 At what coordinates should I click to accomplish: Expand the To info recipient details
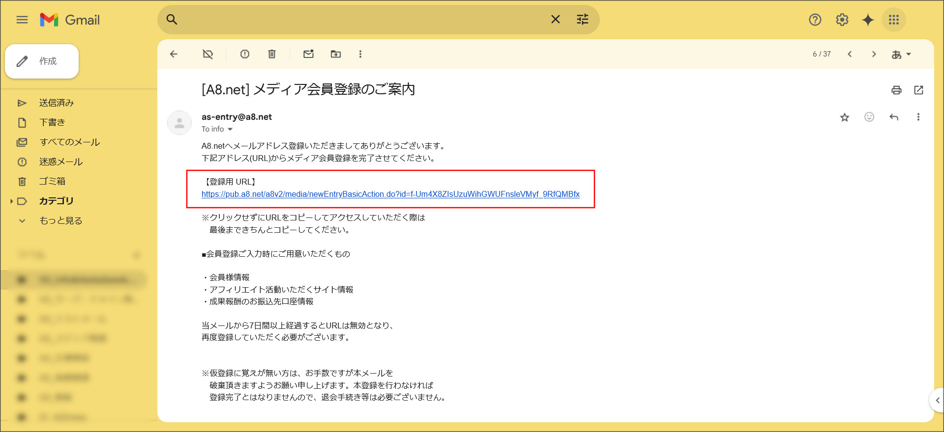[230, 129]
